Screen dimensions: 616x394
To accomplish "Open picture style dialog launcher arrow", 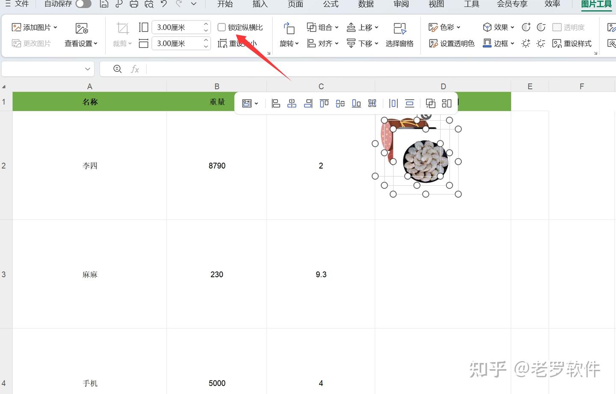I will pyautogui.click(x=595, y=53).
